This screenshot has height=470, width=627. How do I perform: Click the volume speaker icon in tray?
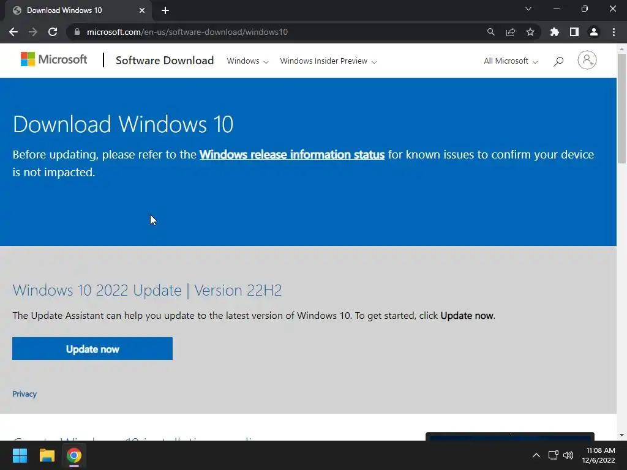[568, 455]
